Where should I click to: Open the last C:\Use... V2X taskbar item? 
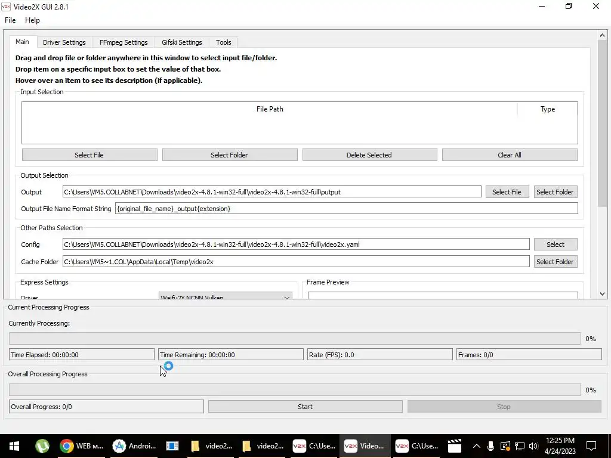click(416, 446)
